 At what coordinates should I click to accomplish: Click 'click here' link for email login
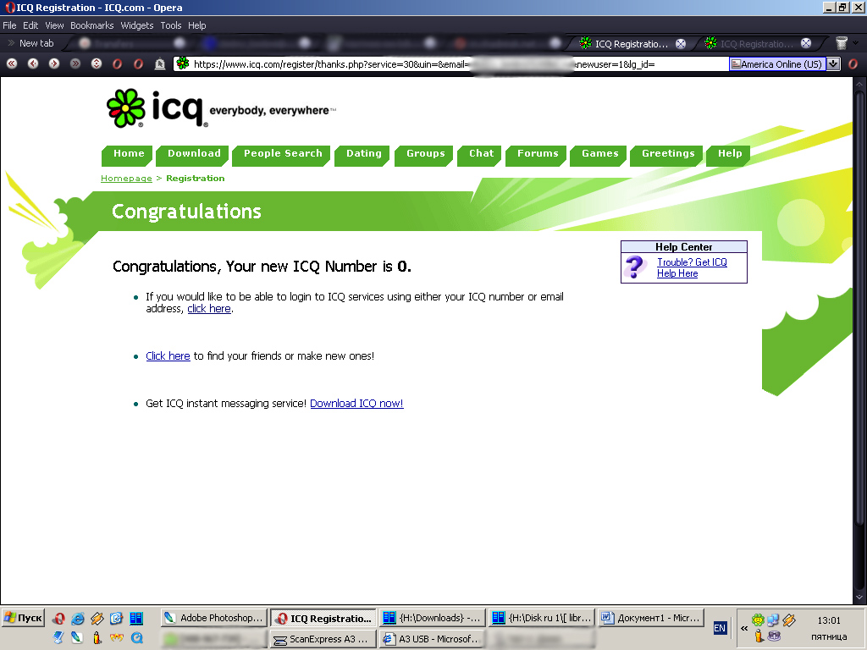point(209,308)
